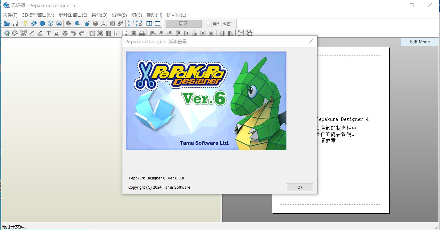Switch to split two-pane window layout
This screenshot has height=230, width=440.
[x=149, y=24]
